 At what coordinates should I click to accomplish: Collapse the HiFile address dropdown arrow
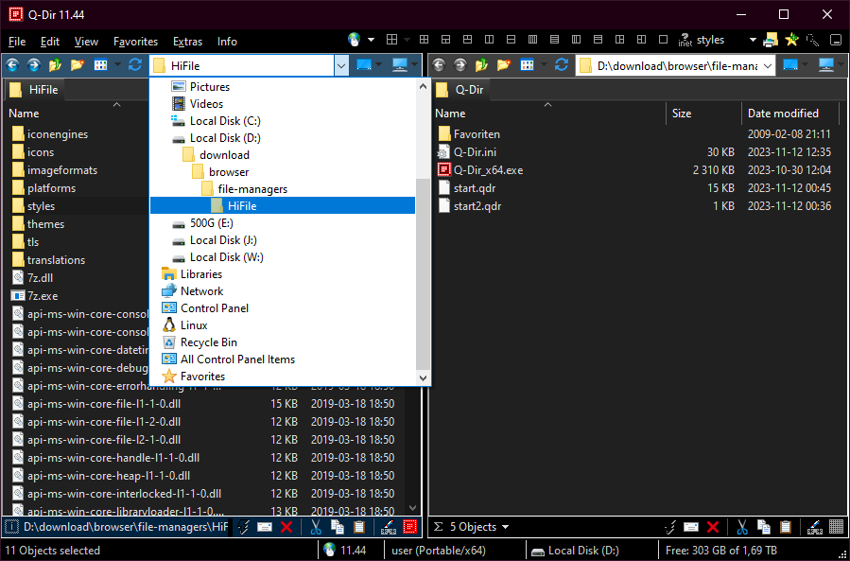pos(341,65)
